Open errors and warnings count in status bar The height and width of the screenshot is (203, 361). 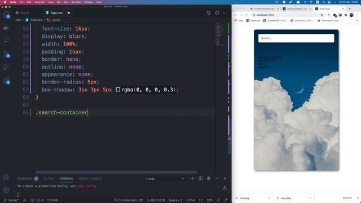pos(37,200)
